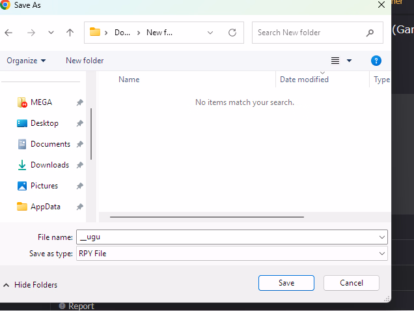Click the Up one level arrow

tap(70, 33)
